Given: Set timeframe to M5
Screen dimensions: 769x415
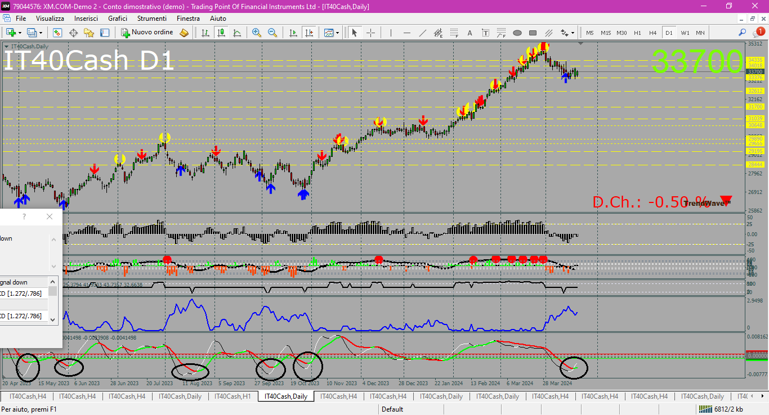Looking at the screenshot, I should pos(590,33).
